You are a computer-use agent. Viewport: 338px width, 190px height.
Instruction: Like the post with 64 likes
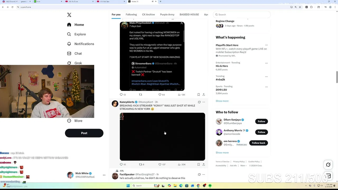pyautogui.click(x=162, y=94)
